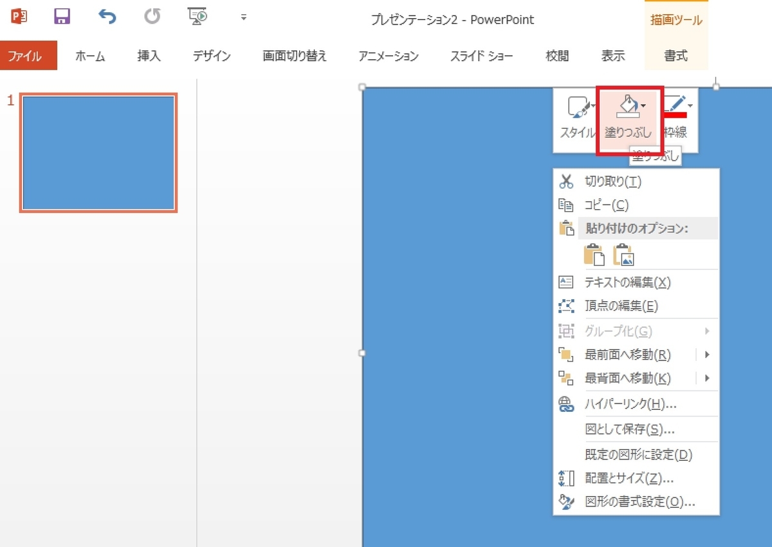Go to the スライド ショー tab
The width and height of the screenshot is (772, 547).
click(482, 56)
